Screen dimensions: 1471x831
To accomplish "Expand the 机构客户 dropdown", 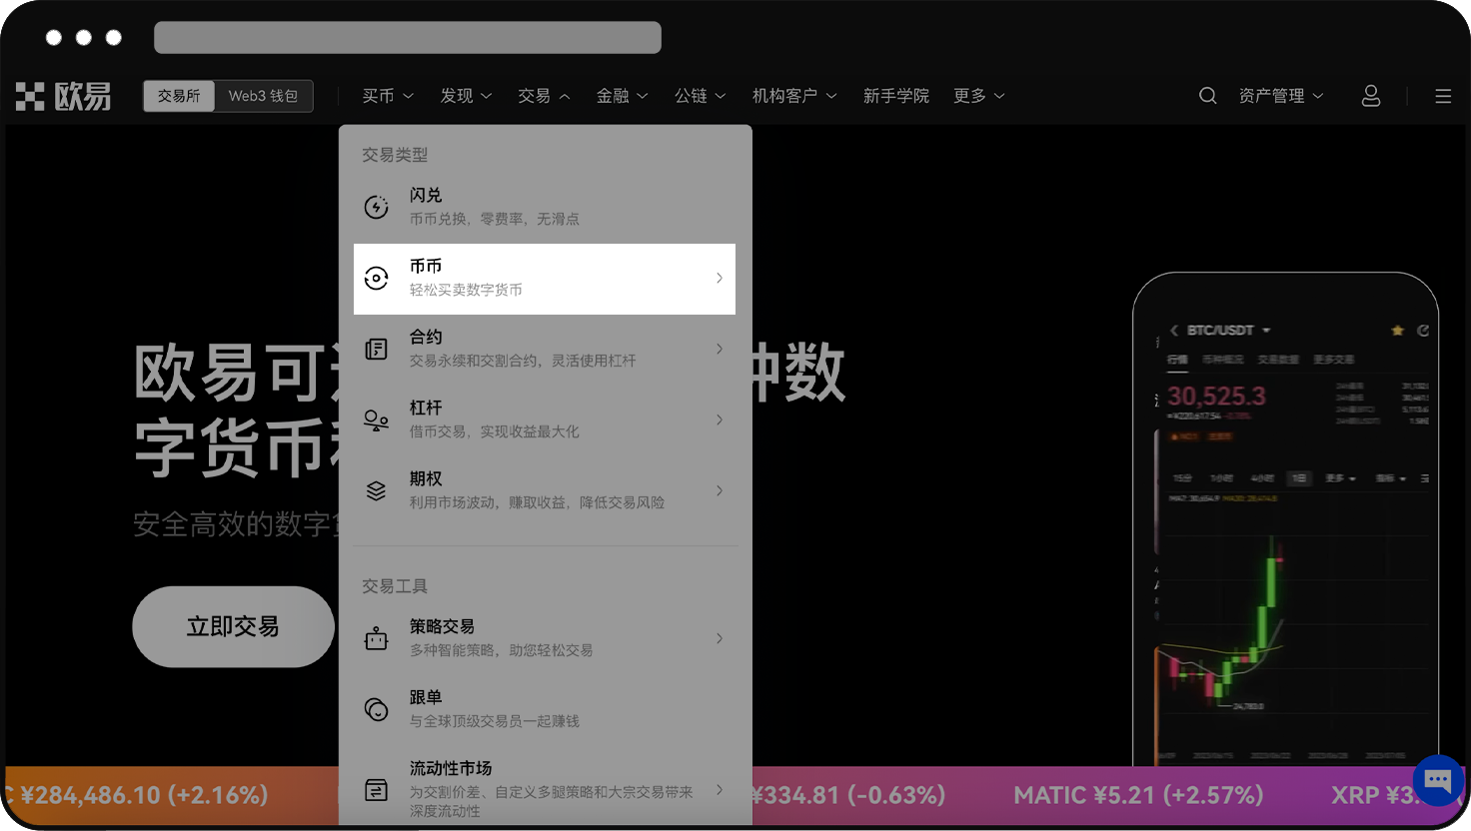I will point(794,96).
